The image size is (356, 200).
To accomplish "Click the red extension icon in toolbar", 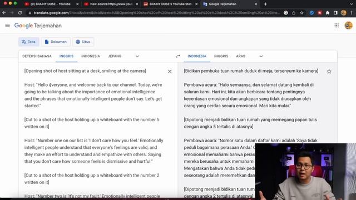I will pos(320,13).
